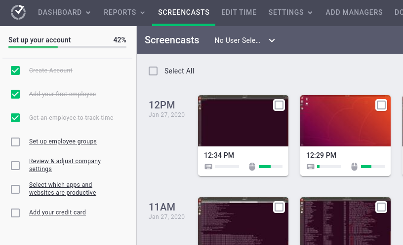This screenshot has width=403, height=245.
Task: Click the account setup progress bar
Action: (67, 47)
